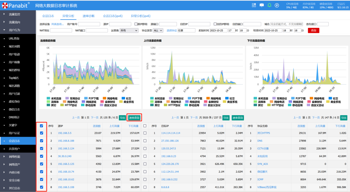This screenshot has height=192, width=350.
Task: Switch to the 会话日志 tab
Action: 48,16
